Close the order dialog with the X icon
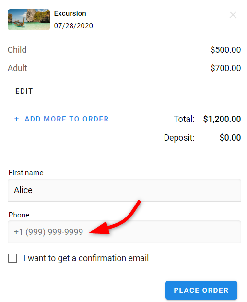Screen dimensions: 247x302 point(233,15)
